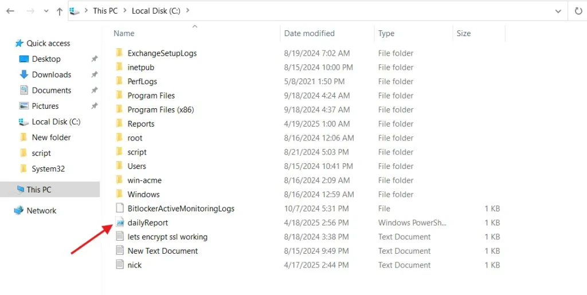587x295 pixels.
Task: Sort files by the Name column header
Action: click(x=124, y=33)
